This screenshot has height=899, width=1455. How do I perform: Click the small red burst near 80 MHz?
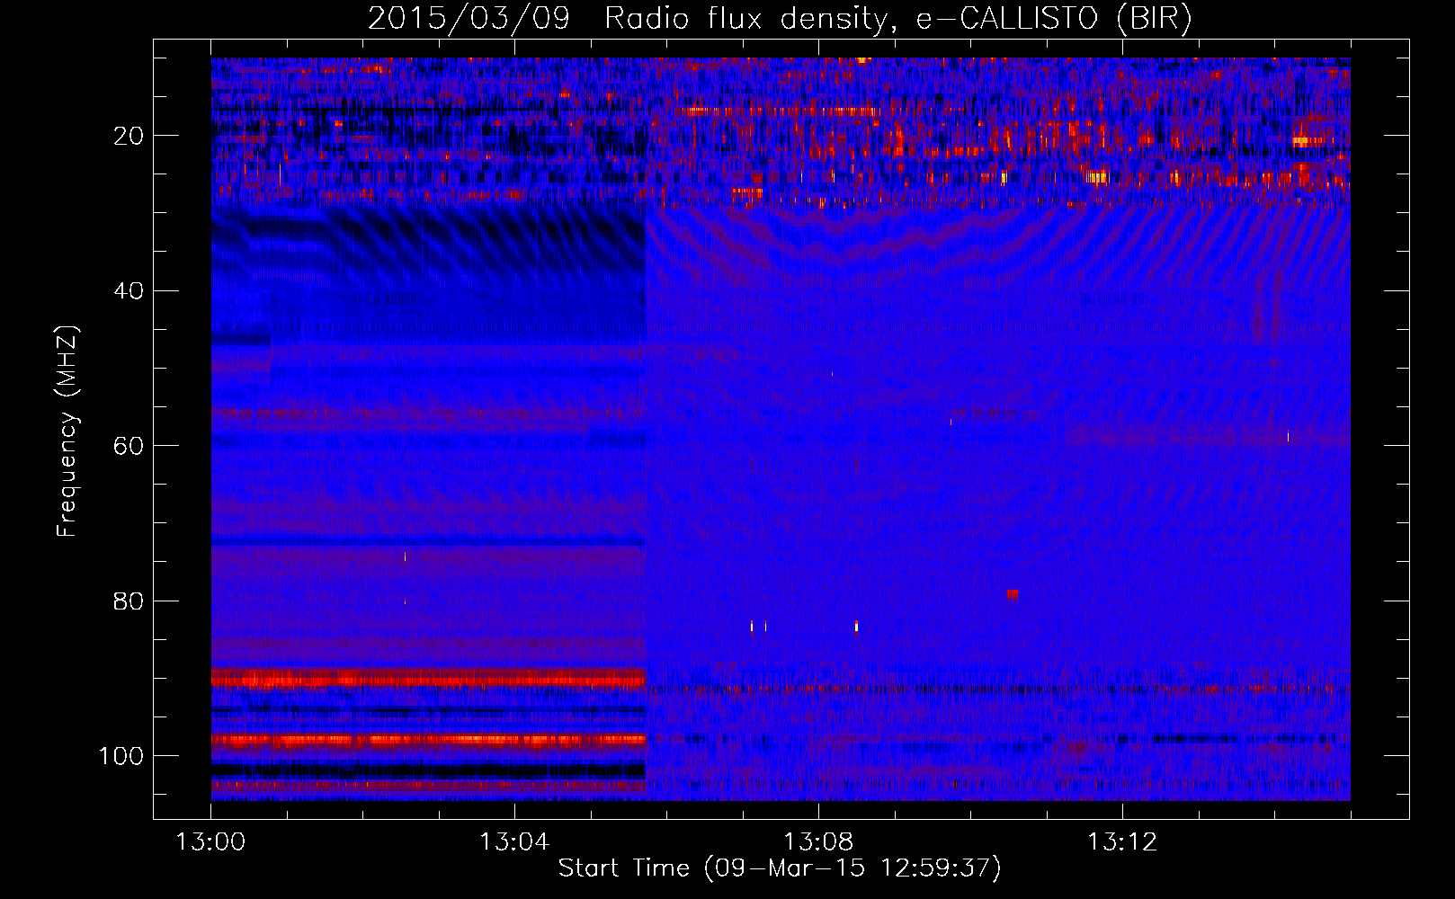point(1013,594)
